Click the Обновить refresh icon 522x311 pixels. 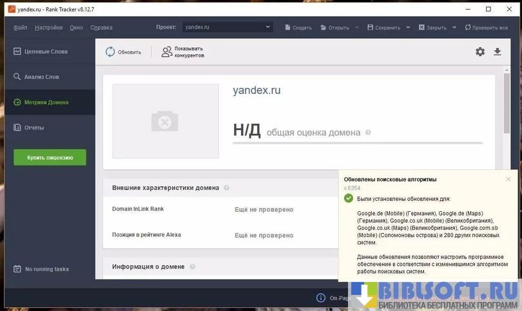[110, 52]
